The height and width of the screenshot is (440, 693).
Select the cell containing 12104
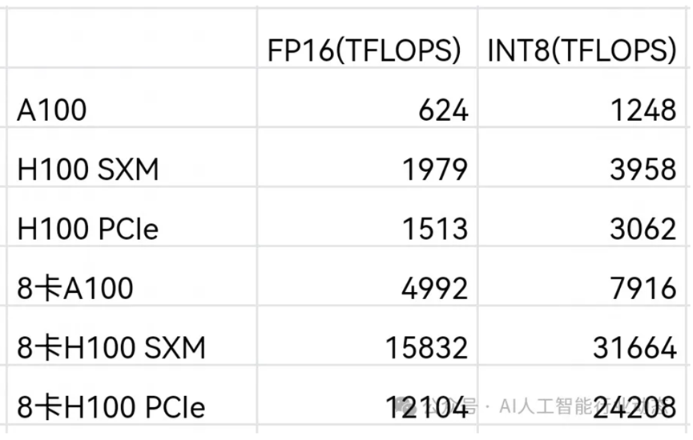coord(425,407)
